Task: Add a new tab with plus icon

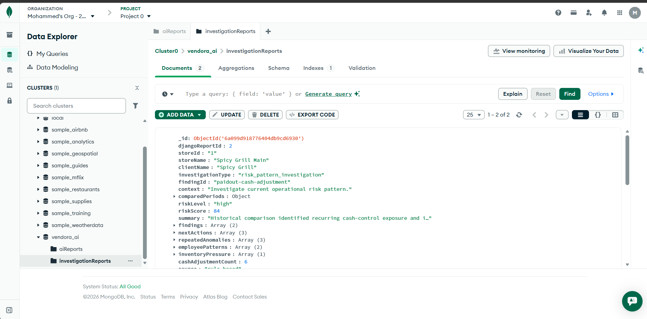Action: click(x=268, y=31)
